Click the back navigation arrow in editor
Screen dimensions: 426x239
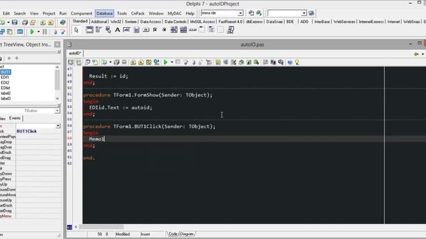416,54
